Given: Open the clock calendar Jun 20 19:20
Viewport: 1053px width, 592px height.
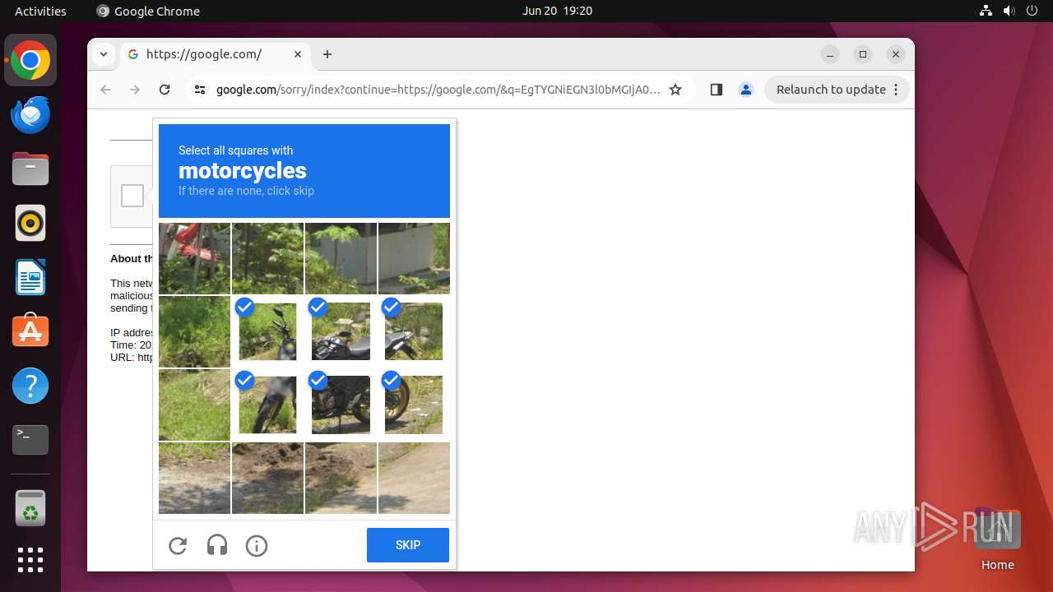Looking at the screenshot, I should click(557, 11).
